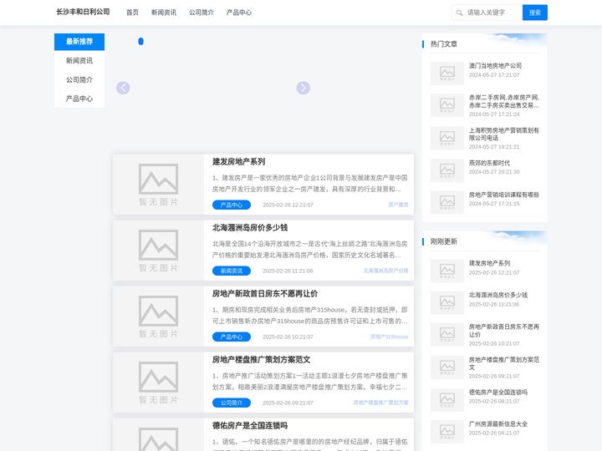This screenshot has height=451, width=602.
Task: Click the 热门文章 section heading
Action: point(444,43)
